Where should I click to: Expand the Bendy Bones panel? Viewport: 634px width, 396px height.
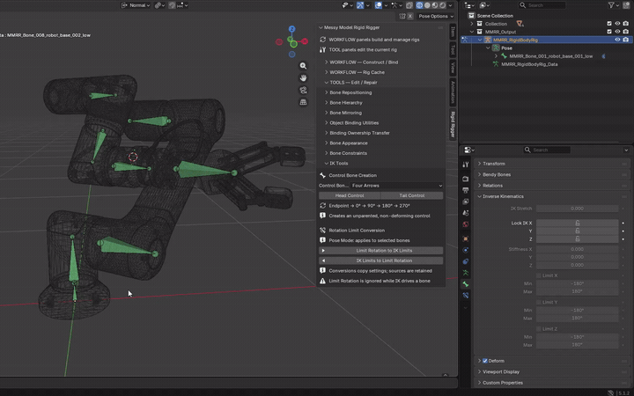(x=552, y=174)
